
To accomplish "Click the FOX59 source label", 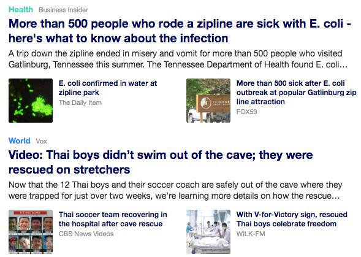I will click(246, 112).
